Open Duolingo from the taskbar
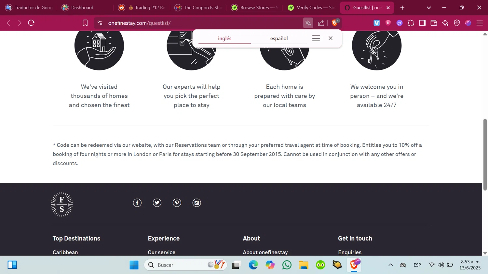488x274 pixels. pyautogui.click(x=321, y=265)
